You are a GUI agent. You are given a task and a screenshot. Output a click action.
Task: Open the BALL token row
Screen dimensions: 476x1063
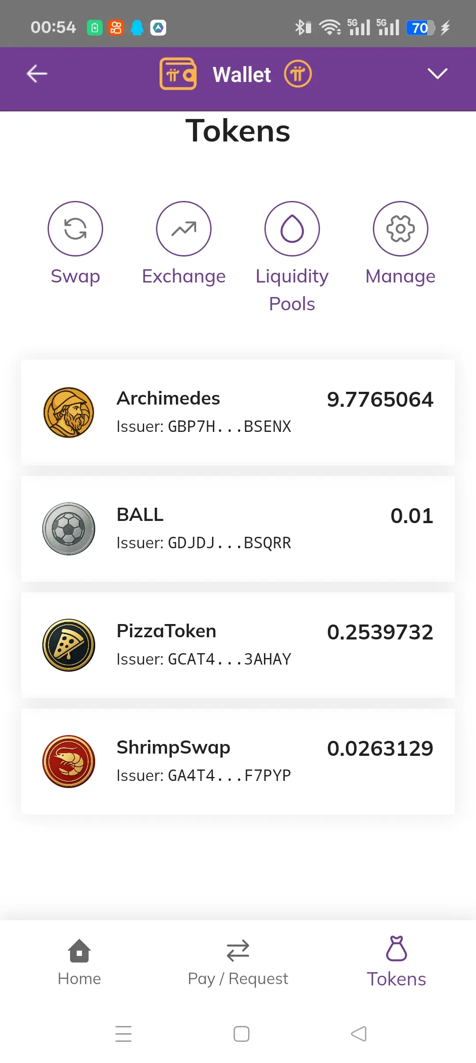tap(238, 529)
